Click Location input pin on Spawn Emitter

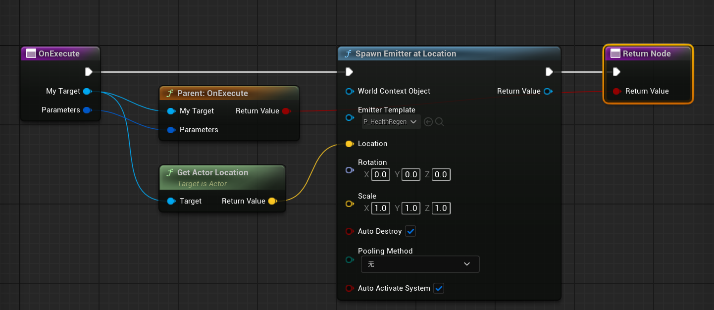[x=350, y=144]
